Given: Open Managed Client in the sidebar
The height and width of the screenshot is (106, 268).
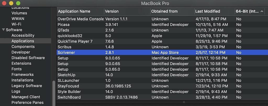Looking at the screenshot, I should click(26, 97).
